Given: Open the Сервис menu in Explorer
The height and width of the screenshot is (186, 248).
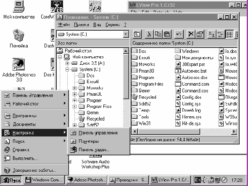Looking at the screenshot, I should pyautogui.click(x=113, y=25).
